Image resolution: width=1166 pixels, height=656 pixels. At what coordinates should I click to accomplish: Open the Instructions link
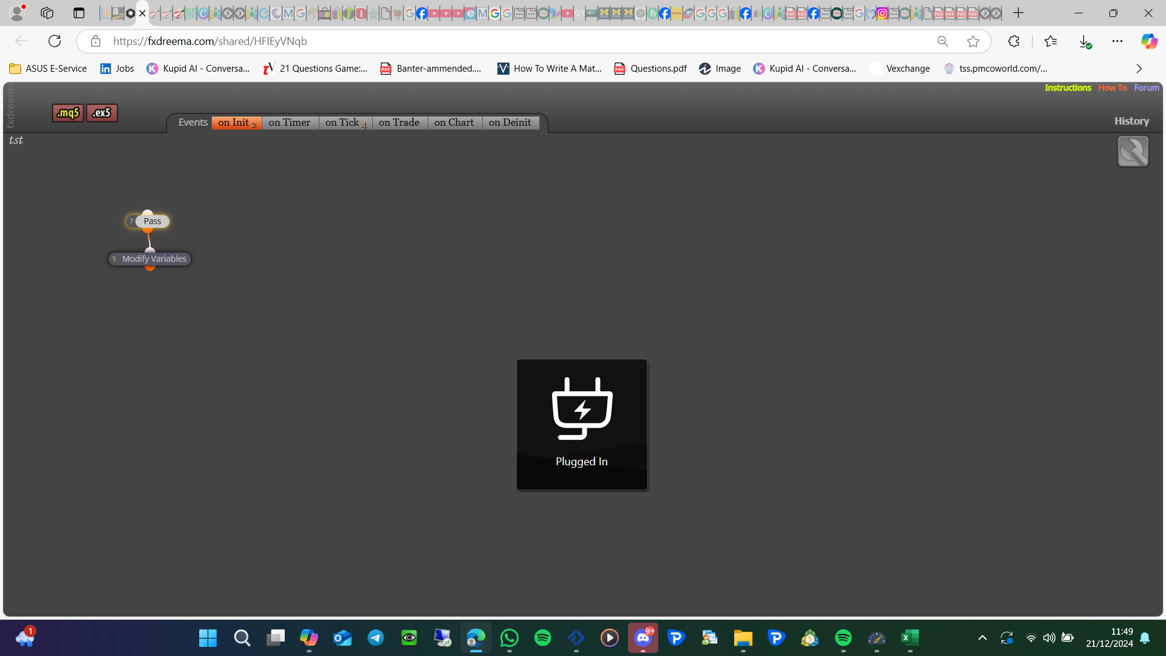pyautogui.click(x=1068, y=88)
